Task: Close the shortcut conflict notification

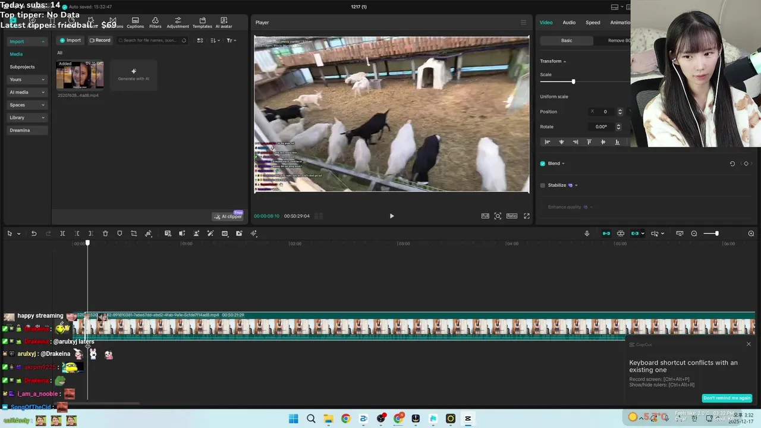Action: [x=749, y=344]
